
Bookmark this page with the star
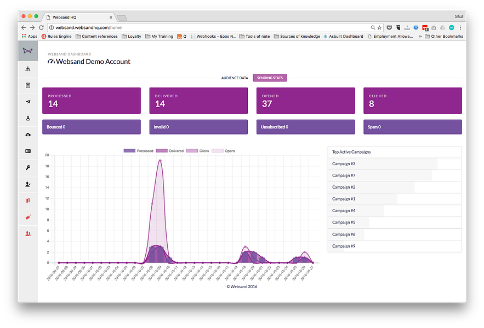click(x=379, y=27)
